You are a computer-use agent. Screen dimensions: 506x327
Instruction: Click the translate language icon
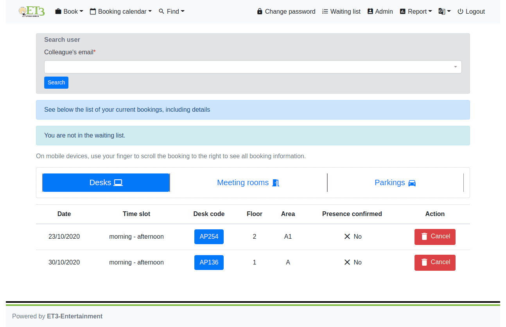(x=442, y=12)
